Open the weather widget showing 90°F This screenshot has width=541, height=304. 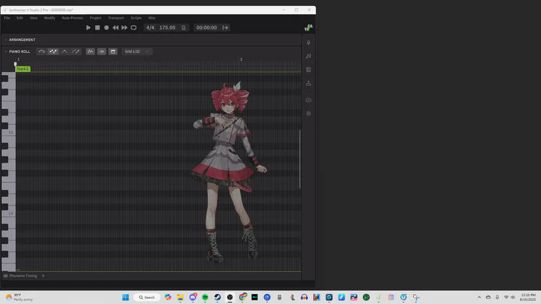19,297
